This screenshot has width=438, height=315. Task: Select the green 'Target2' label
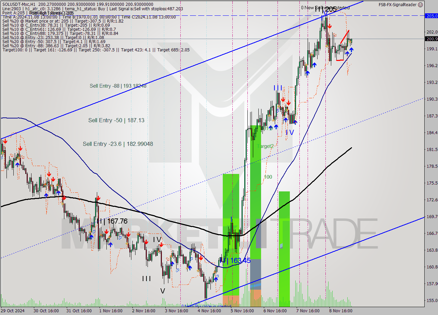tap(265, 146)
